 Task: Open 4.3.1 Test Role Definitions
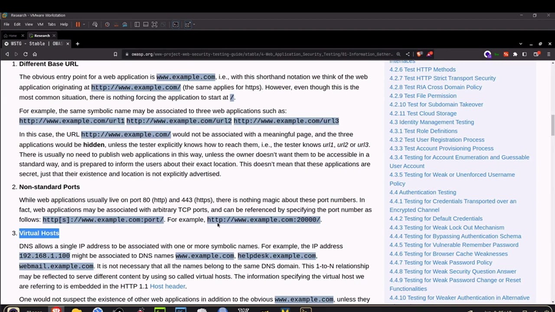point(423,131)
